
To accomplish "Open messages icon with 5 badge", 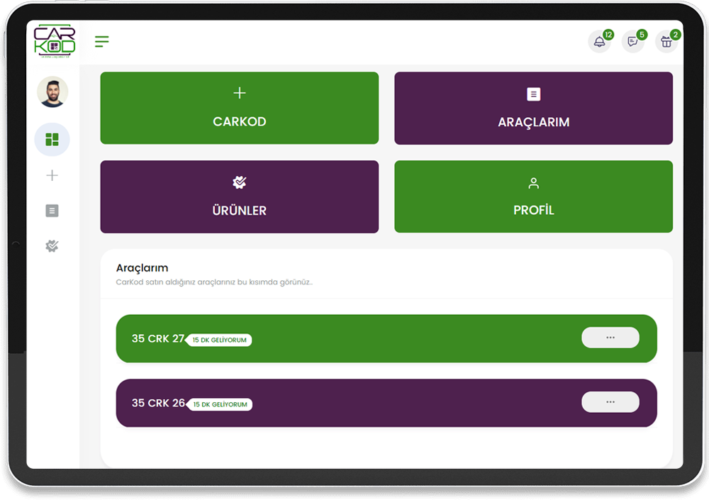I will 632,42.
